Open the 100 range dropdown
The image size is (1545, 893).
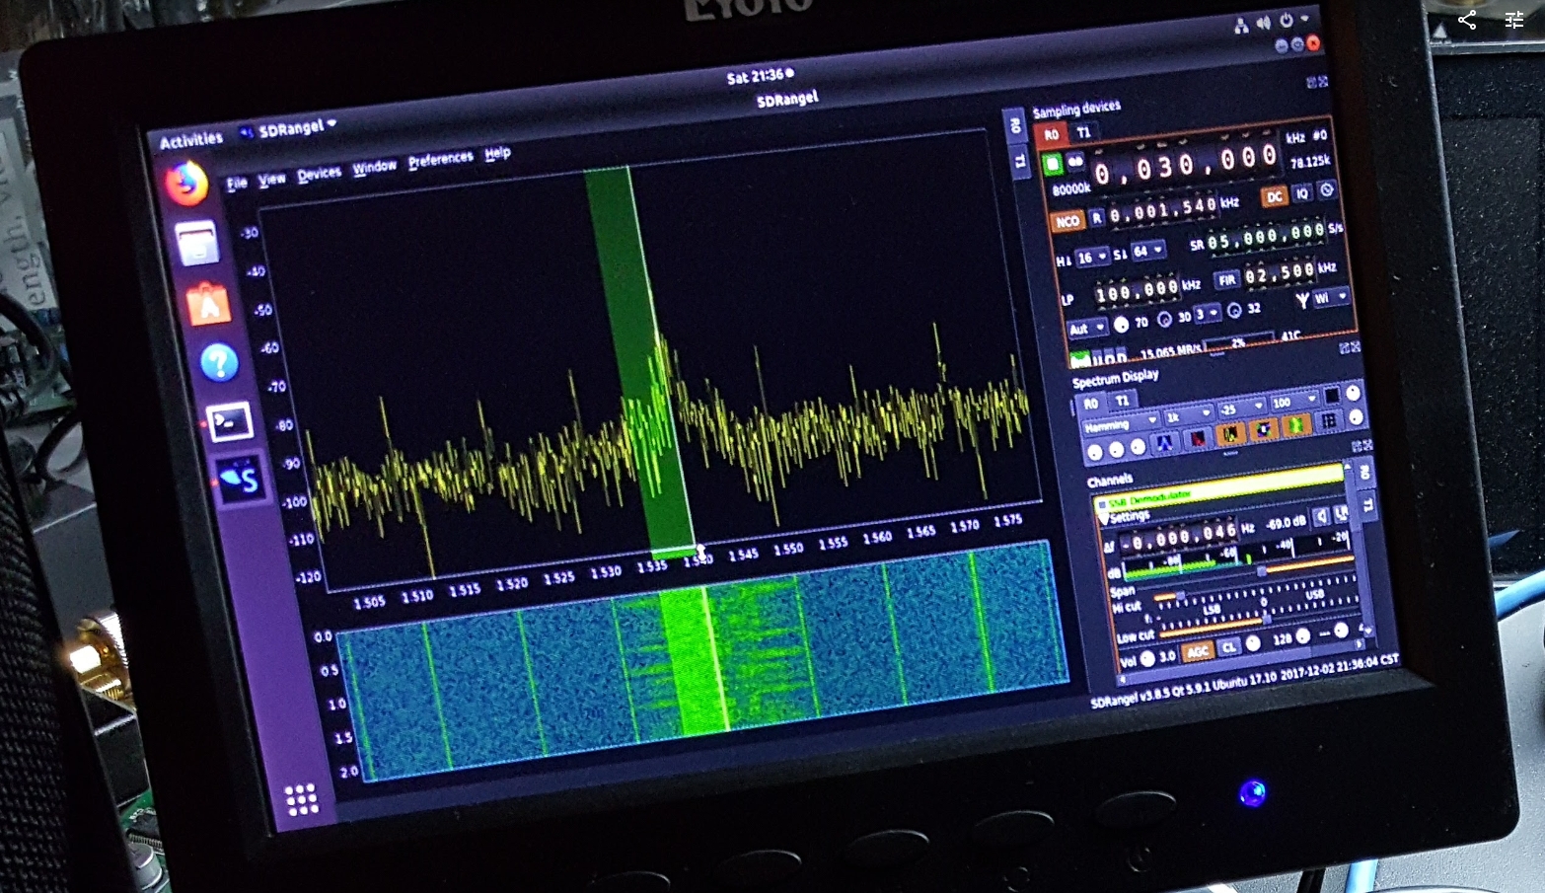pyautogui.click(x=1294, y=402)
